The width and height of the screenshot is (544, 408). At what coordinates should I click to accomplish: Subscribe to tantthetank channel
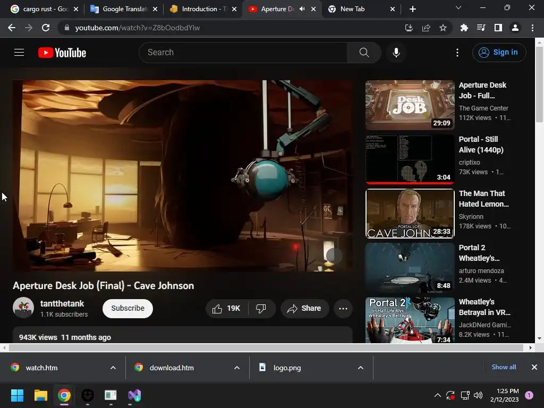[x=127, y=309]
